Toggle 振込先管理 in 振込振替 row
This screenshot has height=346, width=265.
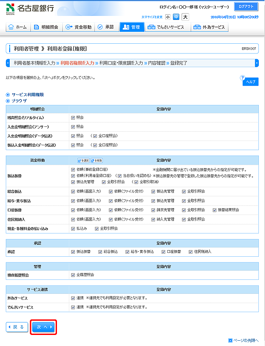(x=73, y=182)
